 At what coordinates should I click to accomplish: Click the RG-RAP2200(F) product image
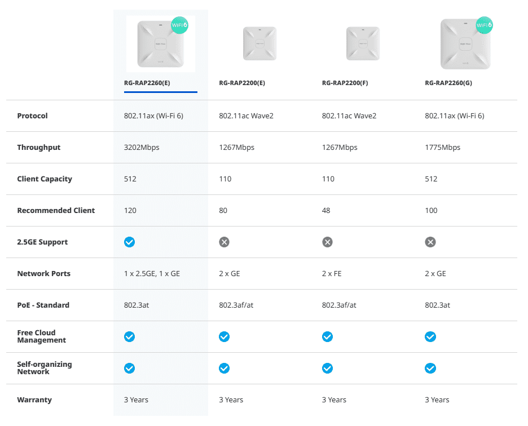coord(363,44)
